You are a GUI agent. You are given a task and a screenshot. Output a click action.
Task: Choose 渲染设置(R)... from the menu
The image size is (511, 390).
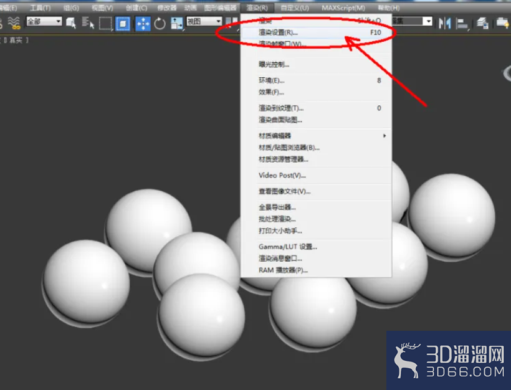[316, 32]
